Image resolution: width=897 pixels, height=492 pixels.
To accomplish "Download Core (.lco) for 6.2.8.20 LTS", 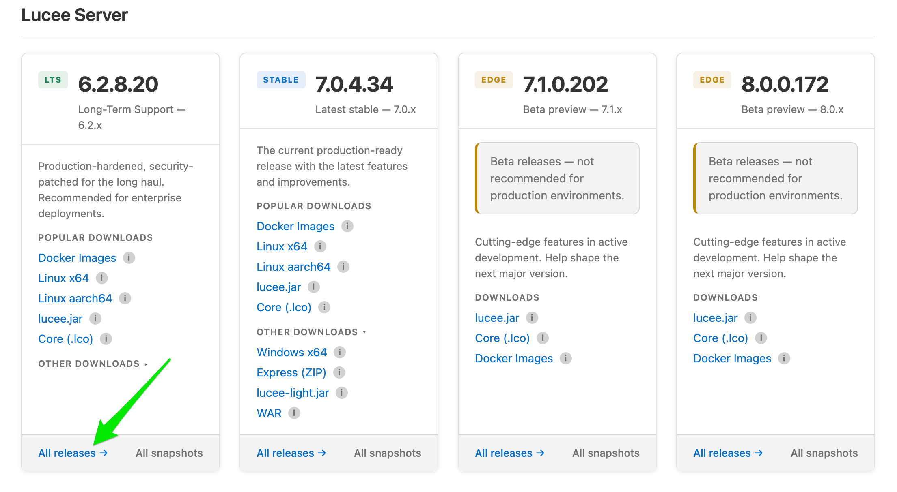I will coord(66,339).
